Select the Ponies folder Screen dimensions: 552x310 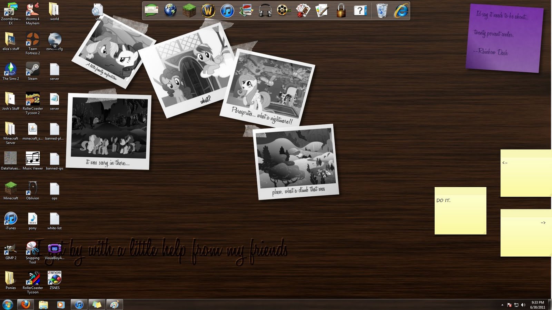point(11,280)
